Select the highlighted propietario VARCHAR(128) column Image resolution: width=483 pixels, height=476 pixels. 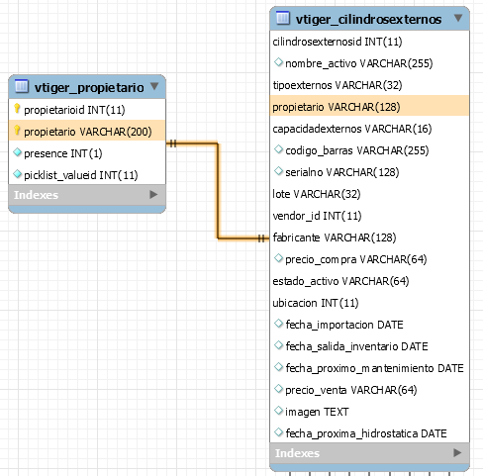(369, 107)
